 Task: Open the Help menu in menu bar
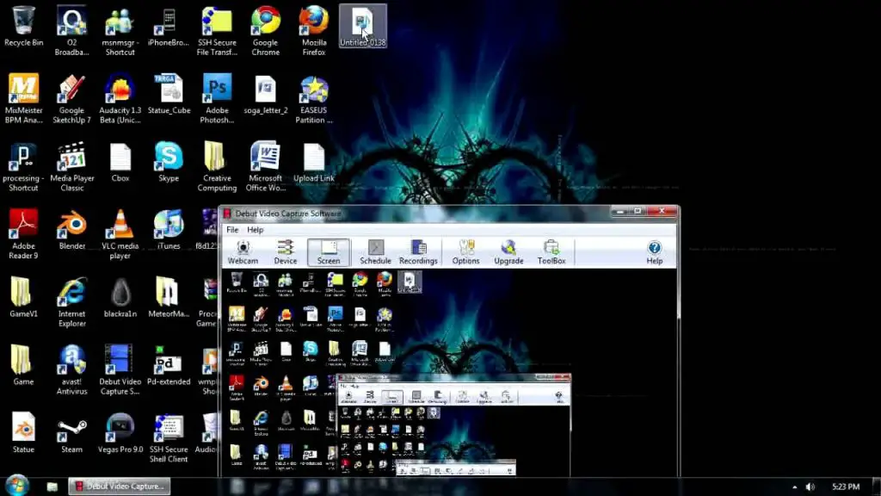[x=256, y=230]
